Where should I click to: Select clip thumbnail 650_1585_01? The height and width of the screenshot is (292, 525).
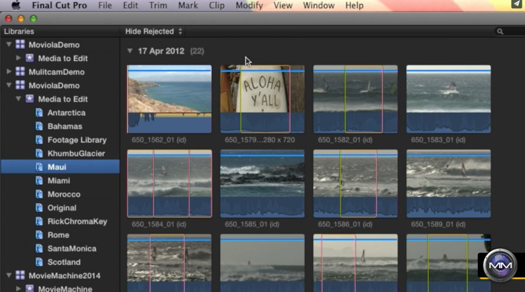pos(262,183)
